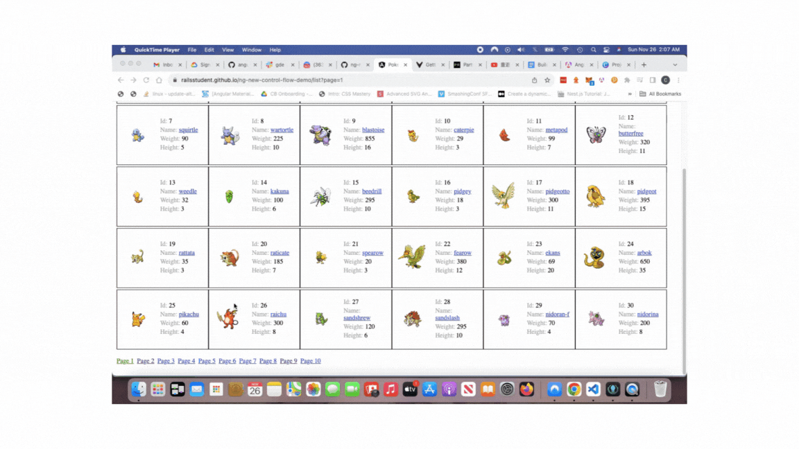
Task: Open the Wi-Fi status menu
Action: (565, 50)
